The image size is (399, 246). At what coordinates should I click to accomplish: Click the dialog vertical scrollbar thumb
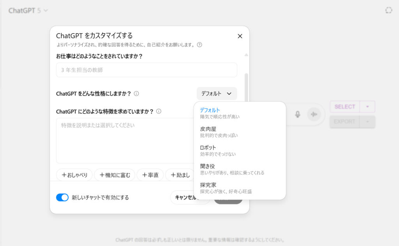tap(246, 87)
